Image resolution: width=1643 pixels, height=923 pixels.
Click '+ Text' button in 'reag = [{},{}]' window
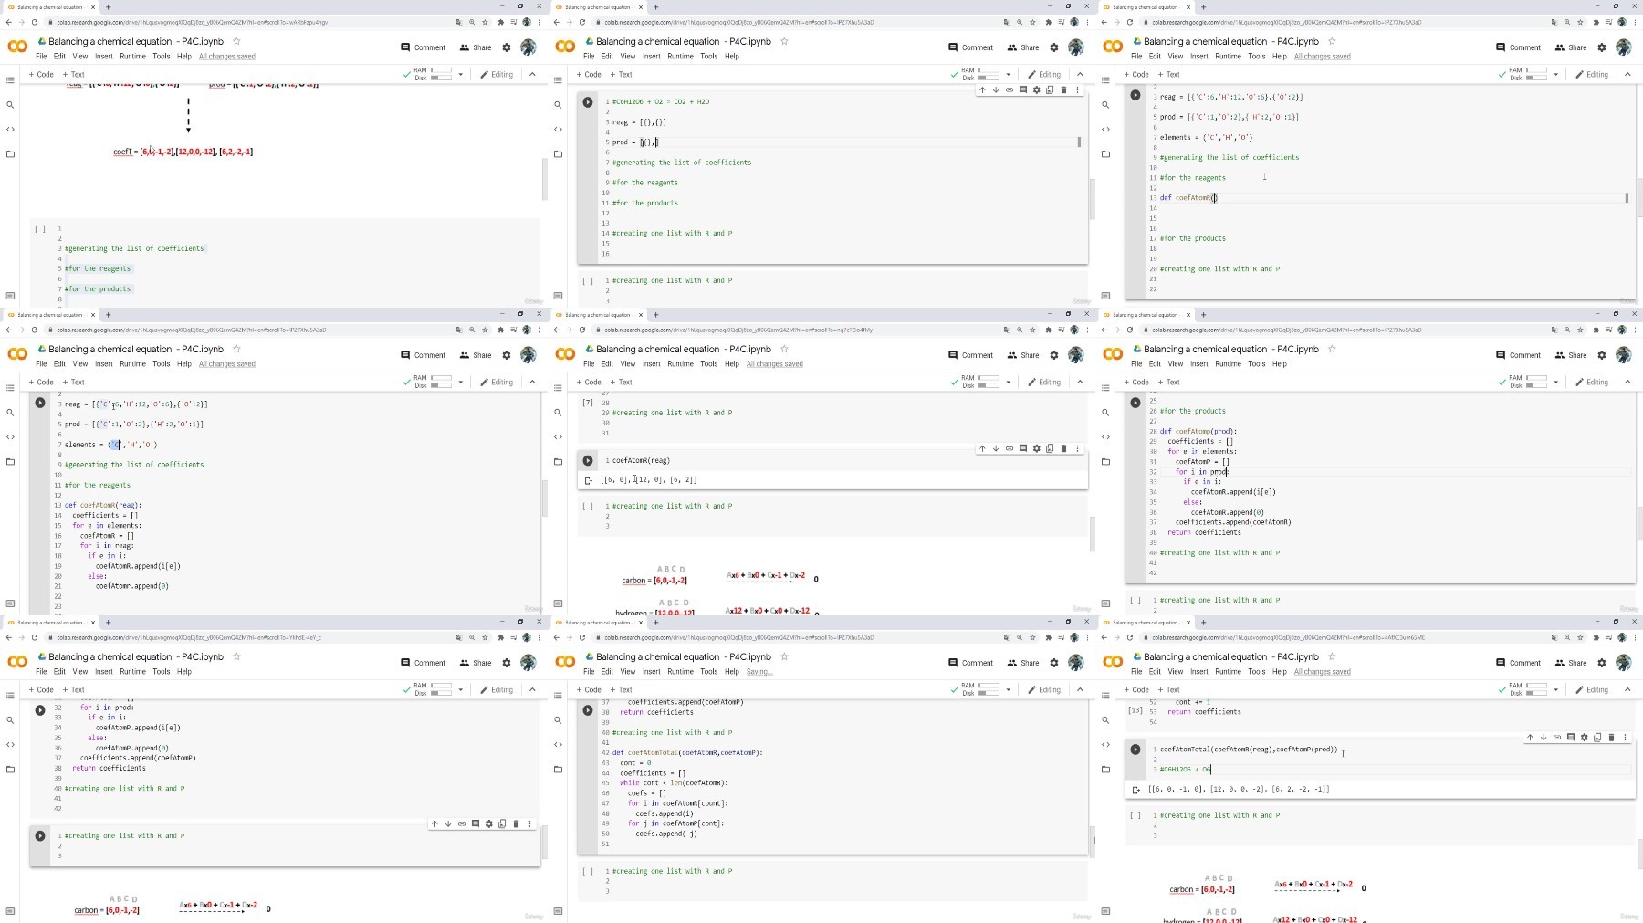621,74
